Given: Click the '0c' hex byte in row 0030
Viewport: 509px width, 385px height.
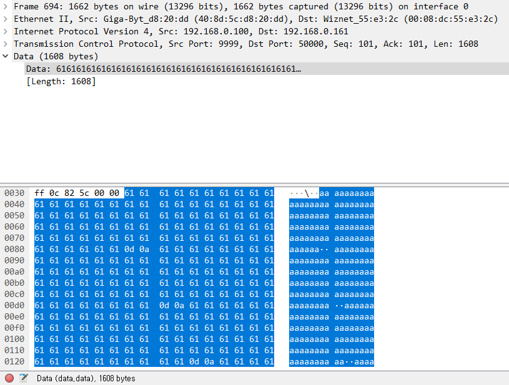Looking at the screenshot, I should 54,193.
